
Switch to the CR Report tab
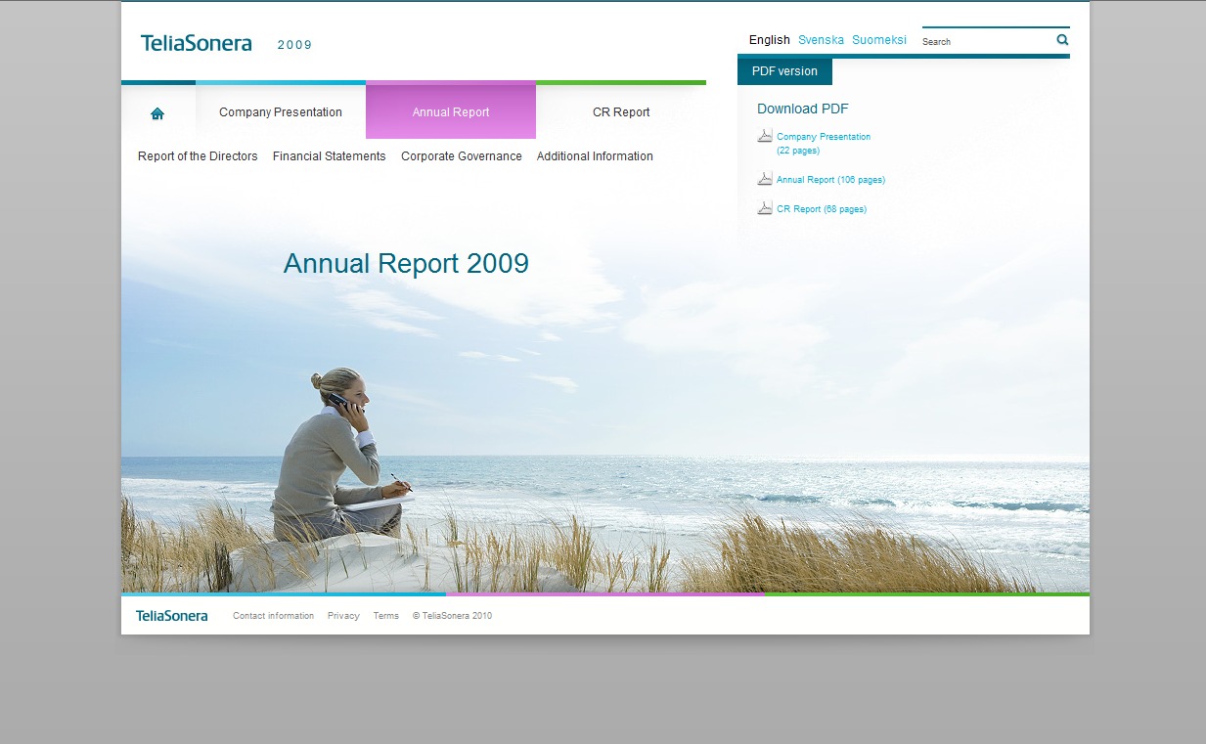pos(621,112)
